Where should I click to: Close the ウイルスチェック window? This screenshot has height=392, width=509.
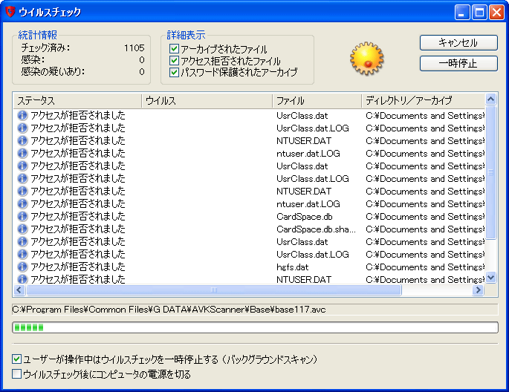point(496,13)
